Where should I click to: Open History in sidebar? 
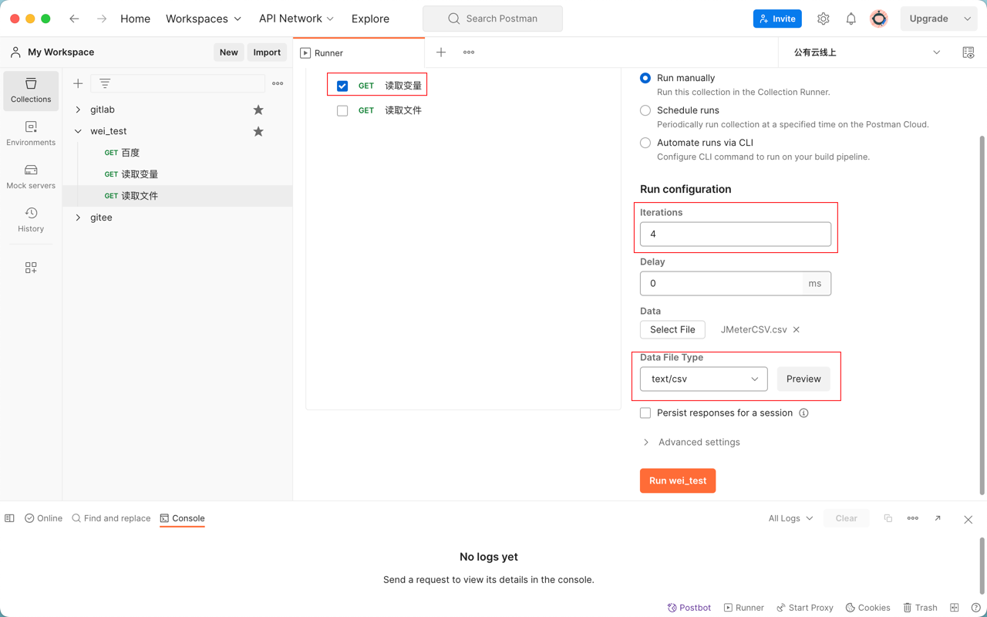(x=31, y=220)
